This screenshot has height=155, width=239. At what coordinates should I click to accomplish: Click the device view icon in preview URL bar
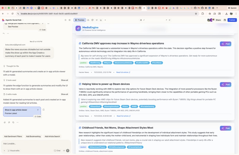coord(141,20)
